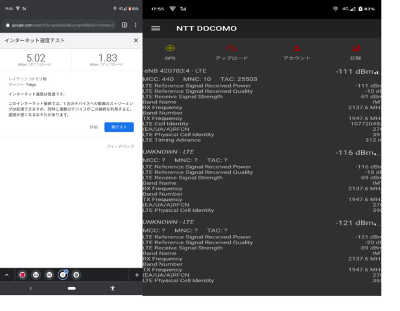This screenshot has width=400, height=311.
Task: Tap the MCC: 440 value
Action: (x=158, y=79)
